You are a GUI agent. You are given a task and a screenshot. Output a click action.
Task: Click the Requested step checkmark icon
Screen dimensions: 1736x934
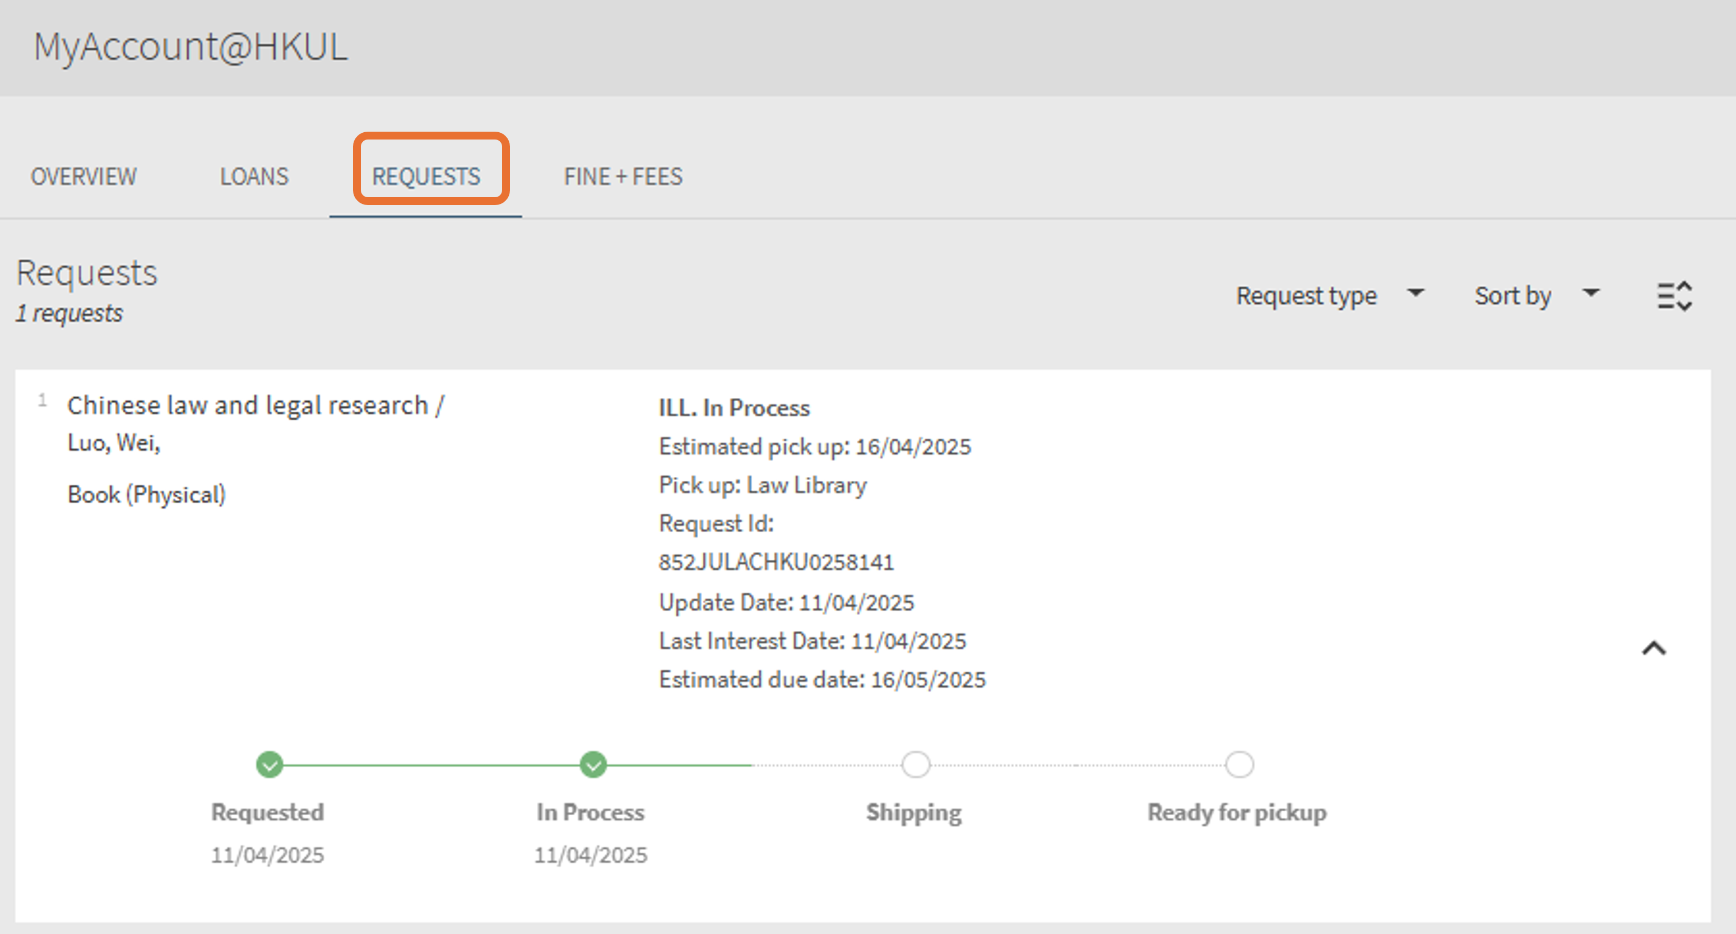[x=270, y=765]
